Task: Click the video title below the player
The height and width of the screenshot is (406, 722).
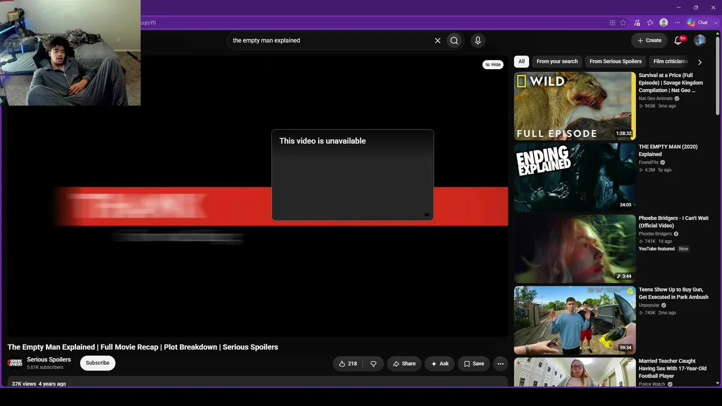Action: [143, 347]
